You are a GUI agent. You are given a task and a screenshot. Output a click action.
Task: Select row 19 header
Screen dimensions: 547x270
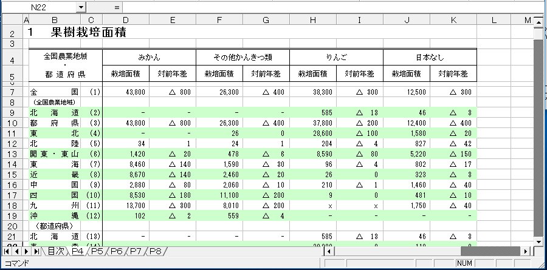click(x=12, y=216)
